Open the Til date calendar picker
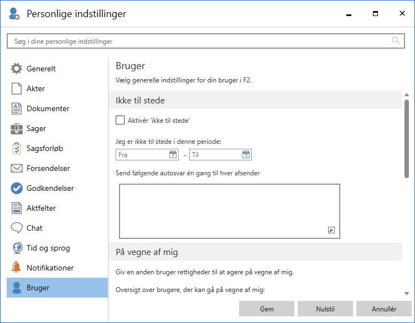This screenshot has width=415, height=323. [246, 154]
